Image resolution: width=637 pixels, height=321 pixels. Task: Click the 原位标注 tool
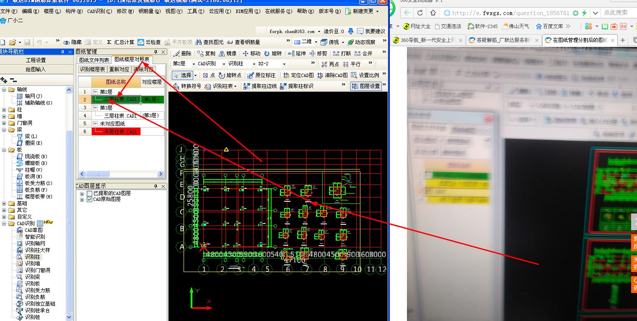[262, 75]
